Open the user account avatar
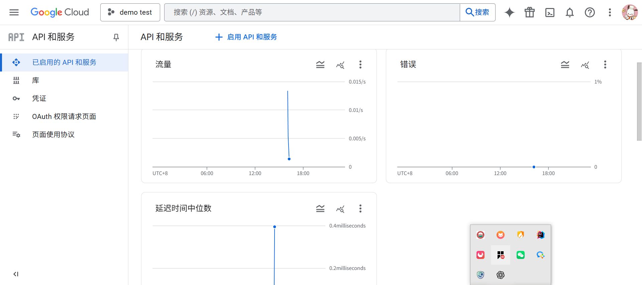The image size is (642, 285). click(630, 12)
